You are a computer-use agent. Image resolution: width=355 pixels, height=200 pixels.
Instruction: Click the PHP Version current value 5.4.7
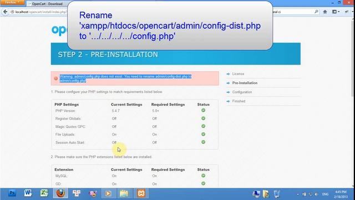point(115,111)
